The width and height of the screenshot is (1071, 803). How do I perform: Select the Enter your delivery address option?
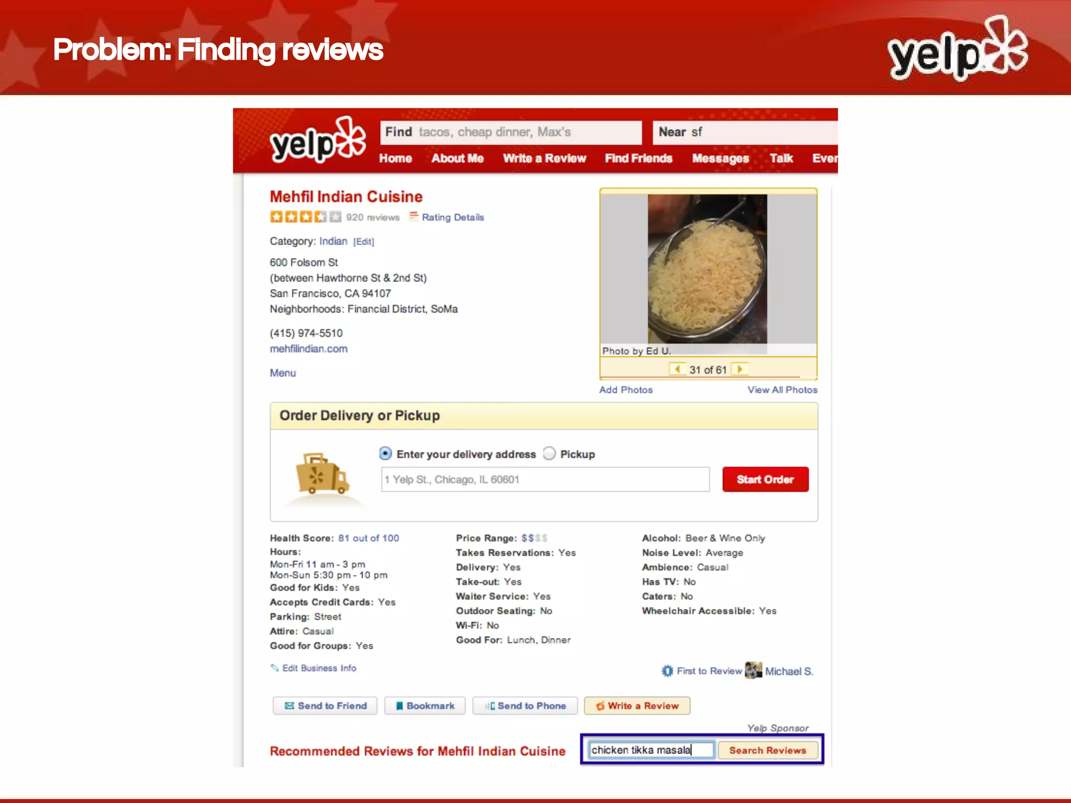(385, 453)
